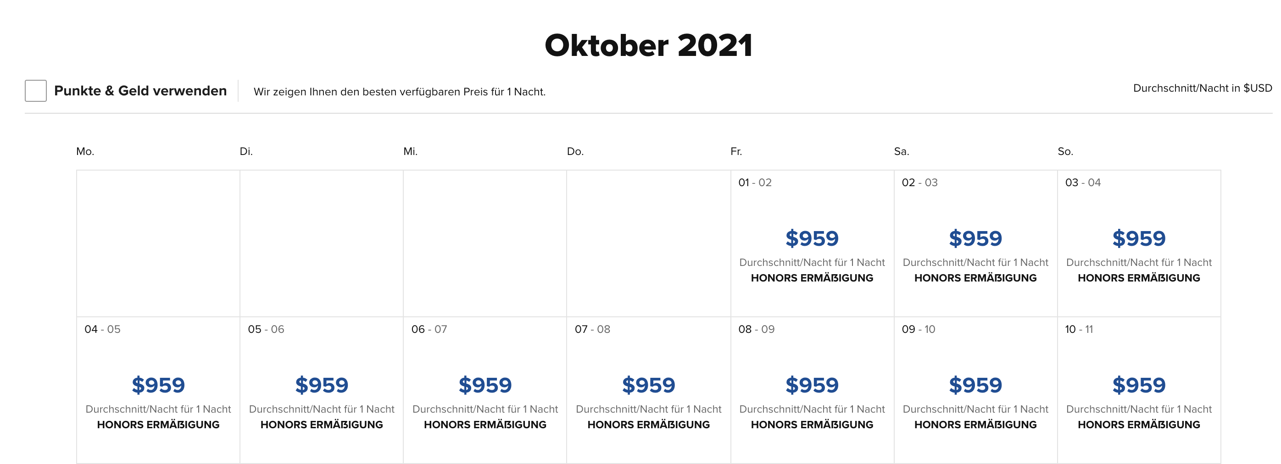Viewport: 1281px width, 464px height.
Task: Click the Durchschnitt/Nacht in $USD label
Action: pos(1202,88)
